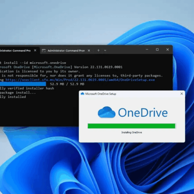
Task: Click the 'verified installer hash' line
Action: coord(31,88)
